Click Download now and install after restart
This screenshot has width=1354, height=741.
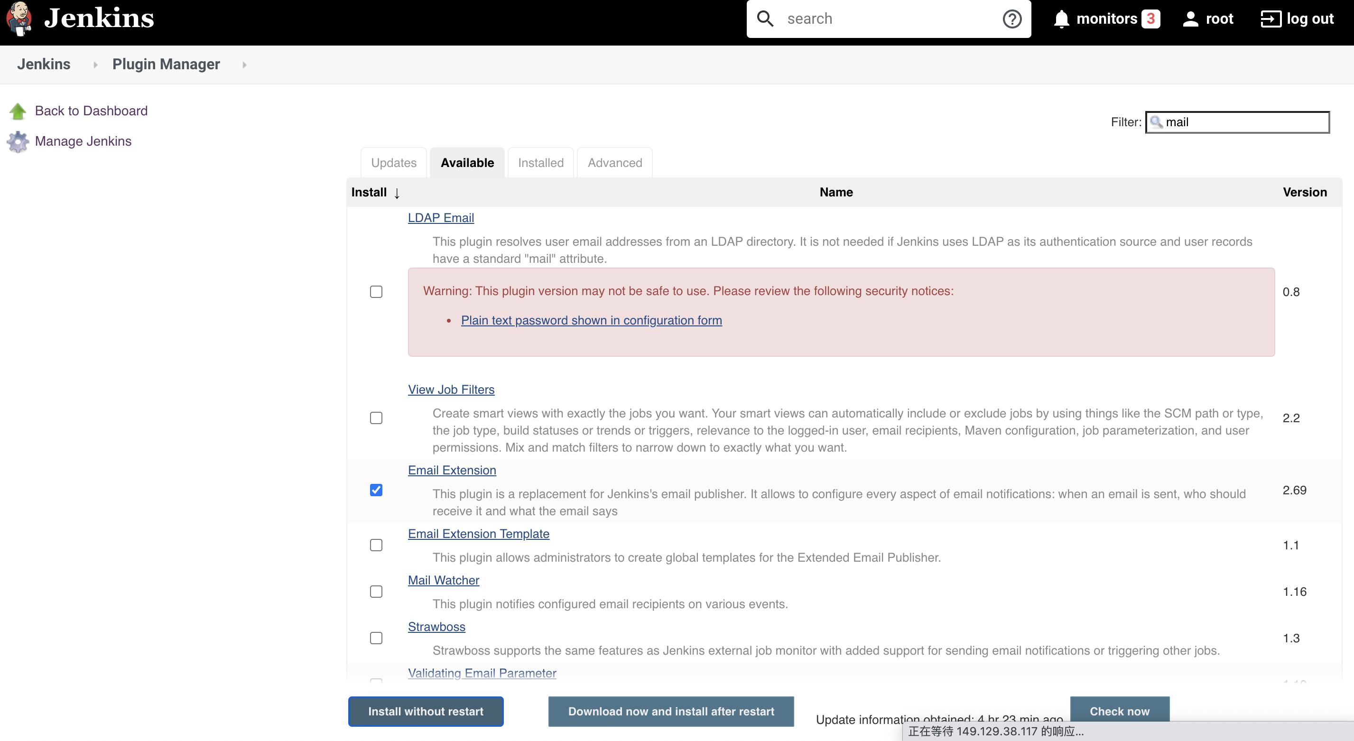point(671,711)
